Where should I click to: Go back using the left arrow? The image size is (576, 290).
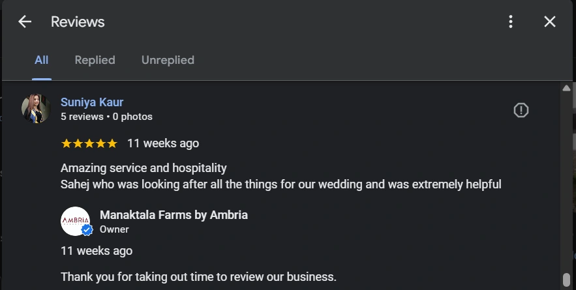point(25,22)
